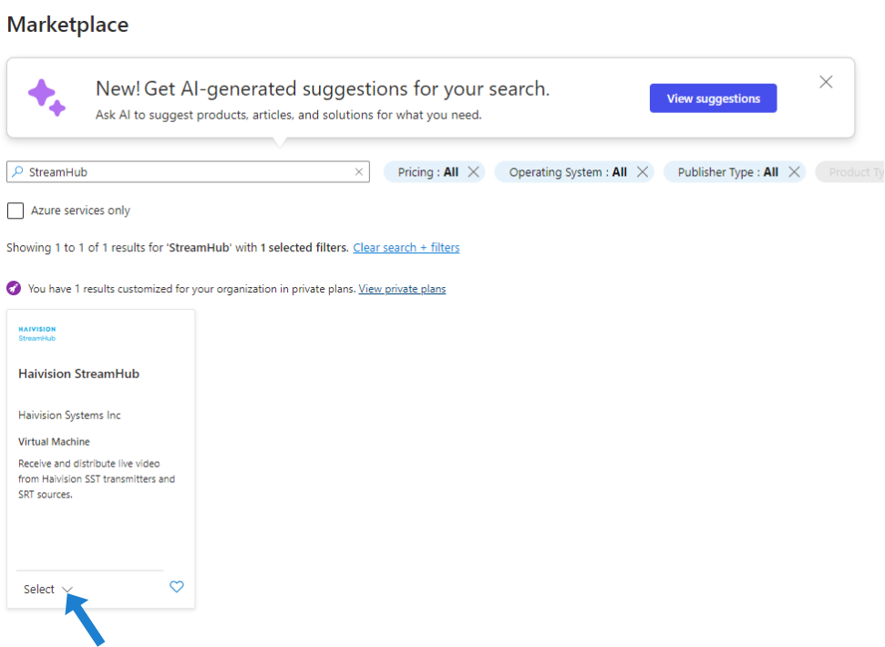Clear the StreamHub search text

pyautogui.click(x=359, y=171)
